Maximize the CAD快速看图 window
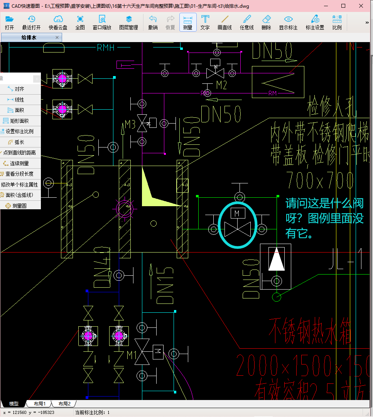This screenshot has height=417, width=373. (x=343, y=6)
